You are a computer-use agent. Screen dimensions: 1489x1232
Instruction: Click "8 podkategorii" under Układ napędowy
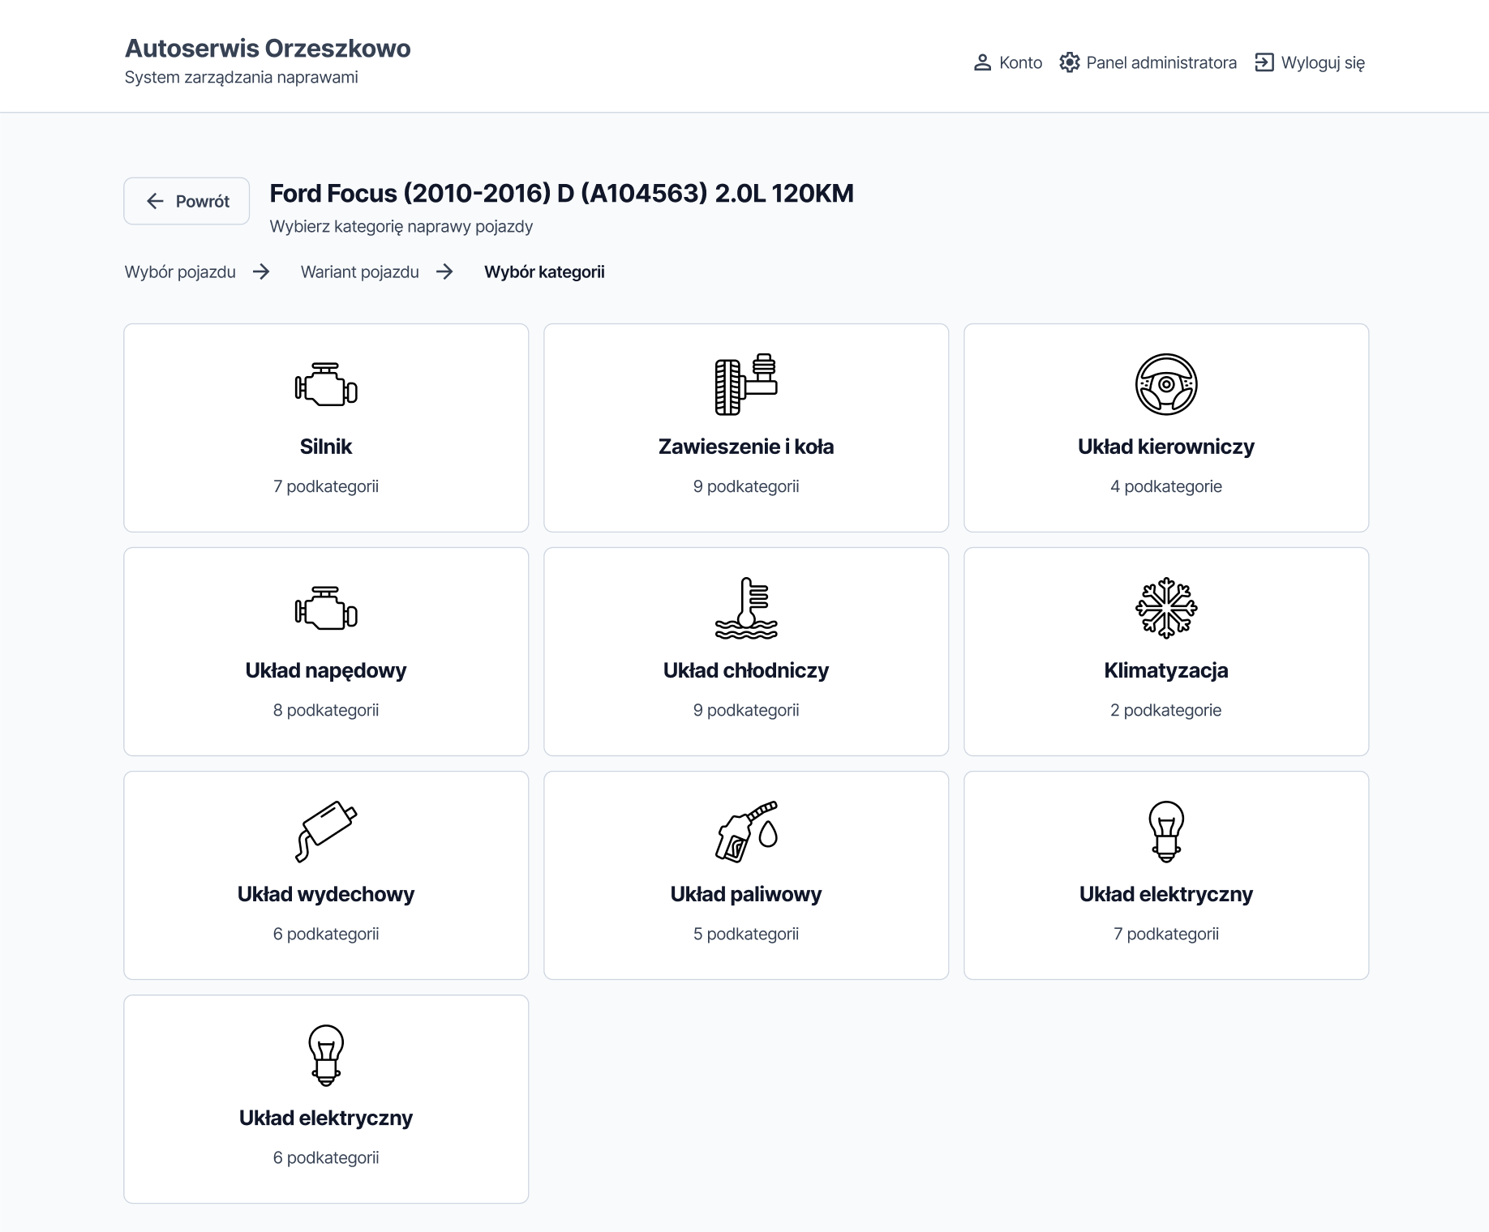pyautogui.click(x=326, y=710)
